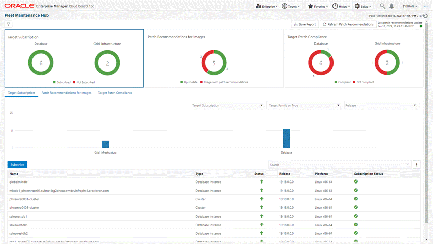
Task: Clear the search field with X
Action: tap(408, 165)
